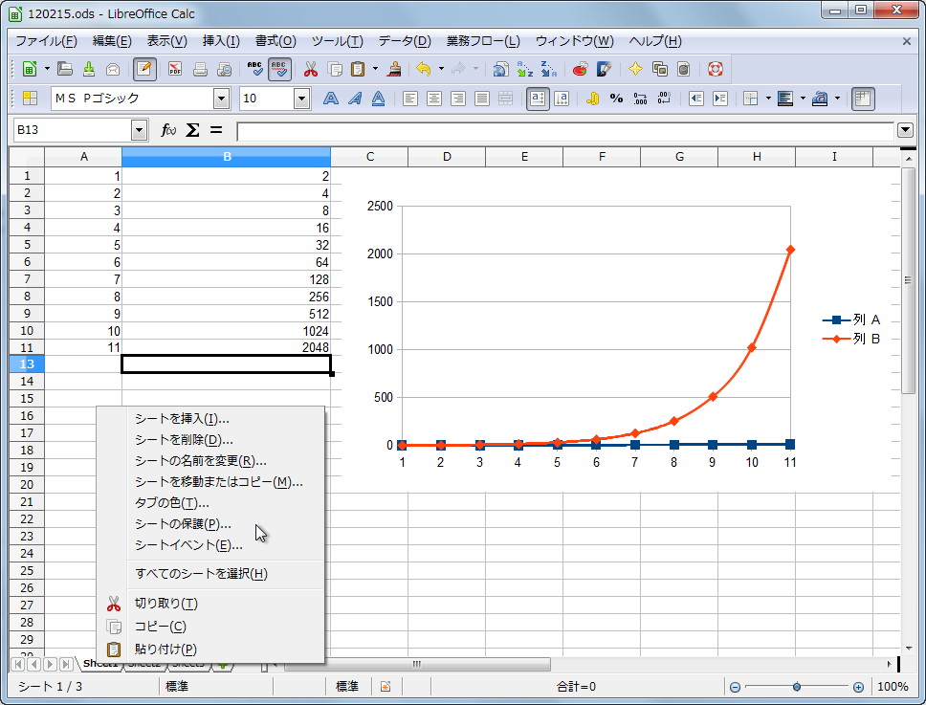Apply the font color swatch icon

tap(820, 98)
